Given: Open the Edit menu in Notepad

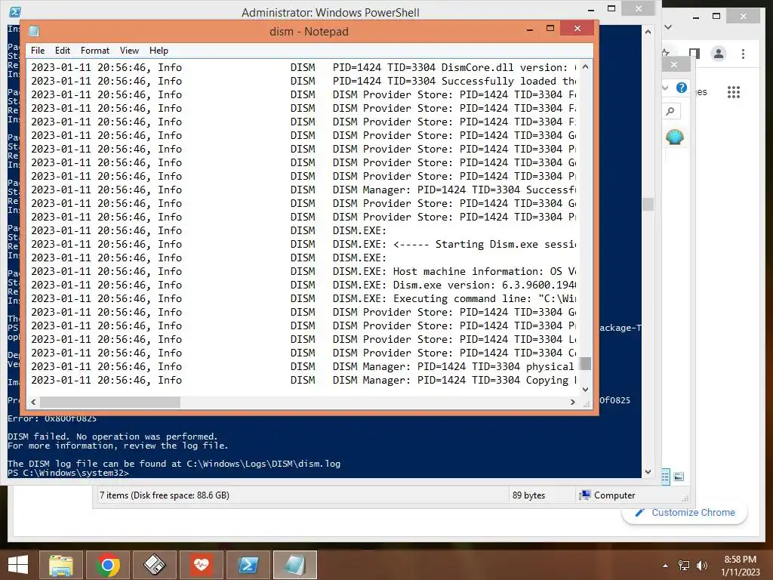Looking at the screenshot, I should point(62,51).
